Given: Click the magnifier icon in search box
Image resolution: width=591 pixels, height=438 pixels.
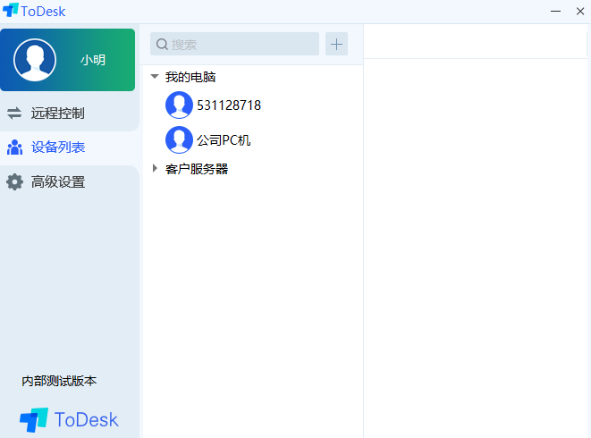Looking at the screenshot, I should [x=162, y=45].
